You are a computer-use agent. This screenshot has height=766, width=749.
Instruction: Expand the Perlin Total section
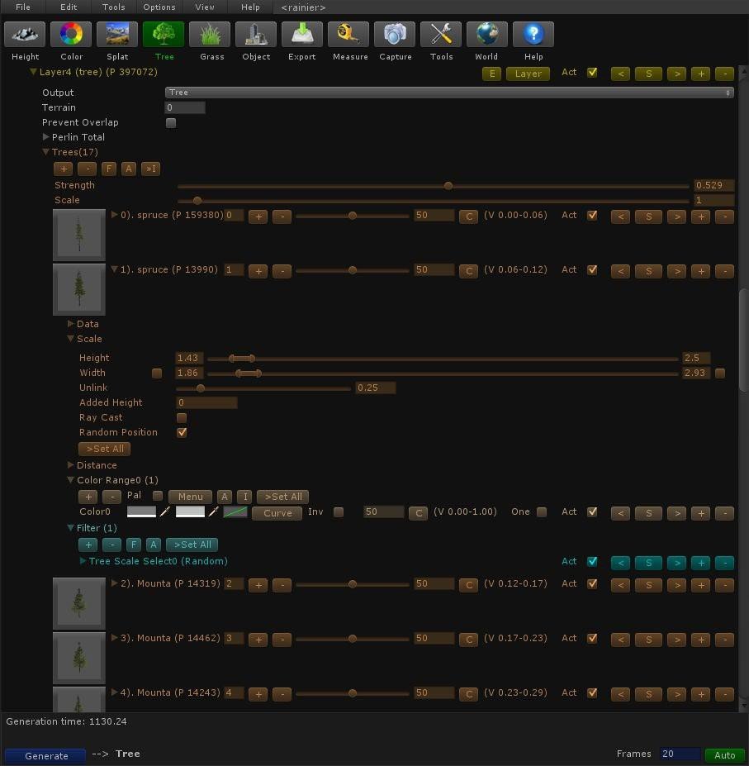pyautogui.click(x=46, y=137)
